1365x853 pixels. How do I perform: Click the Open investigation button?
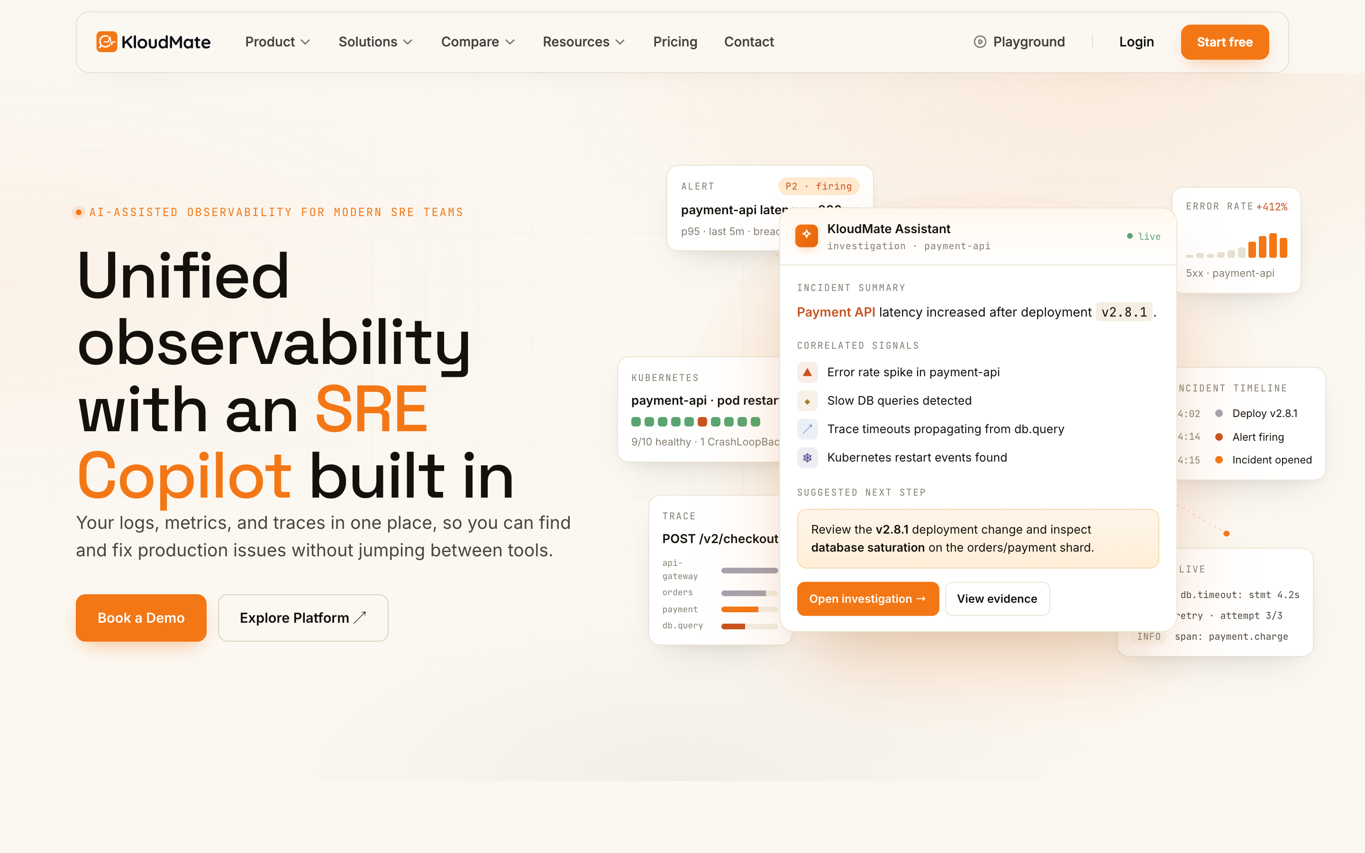tap(867, 599)
